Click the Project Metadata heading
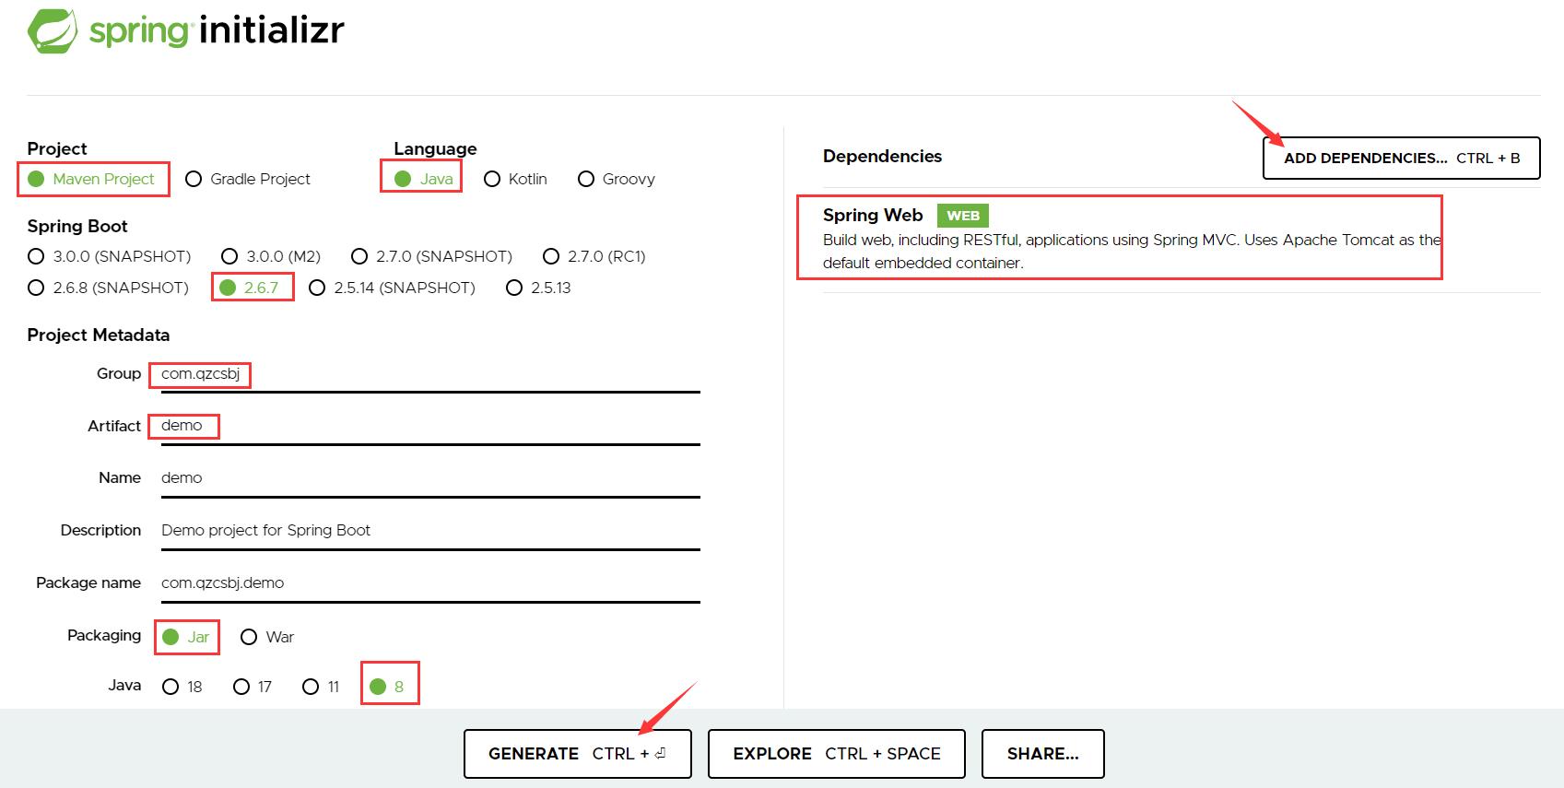 tap(99, 335)
